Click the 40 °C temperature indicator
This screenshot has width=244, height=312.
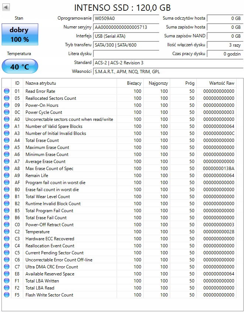pyautogui.click(x=19, y=67)
